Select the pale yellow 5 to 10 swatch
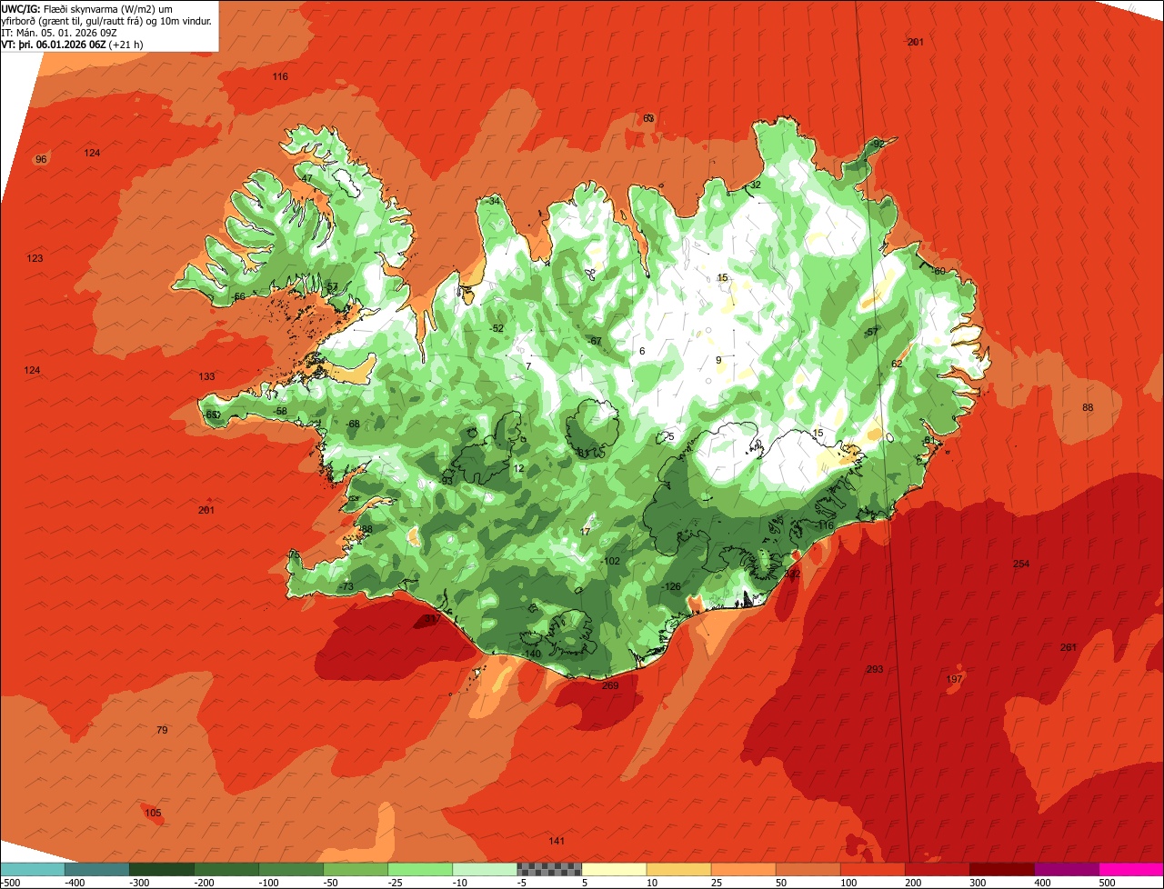1164x889 pixels. click(614, 870)
